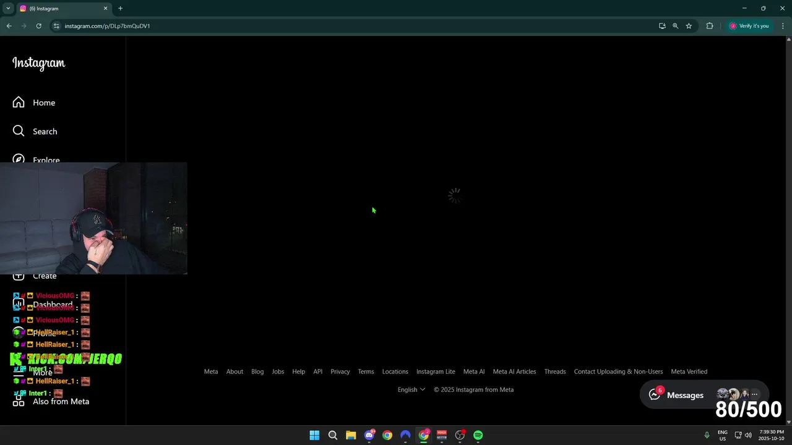Bookmark this page with star icon
Viewport: 792px width, 445px height.
[689, 26]
